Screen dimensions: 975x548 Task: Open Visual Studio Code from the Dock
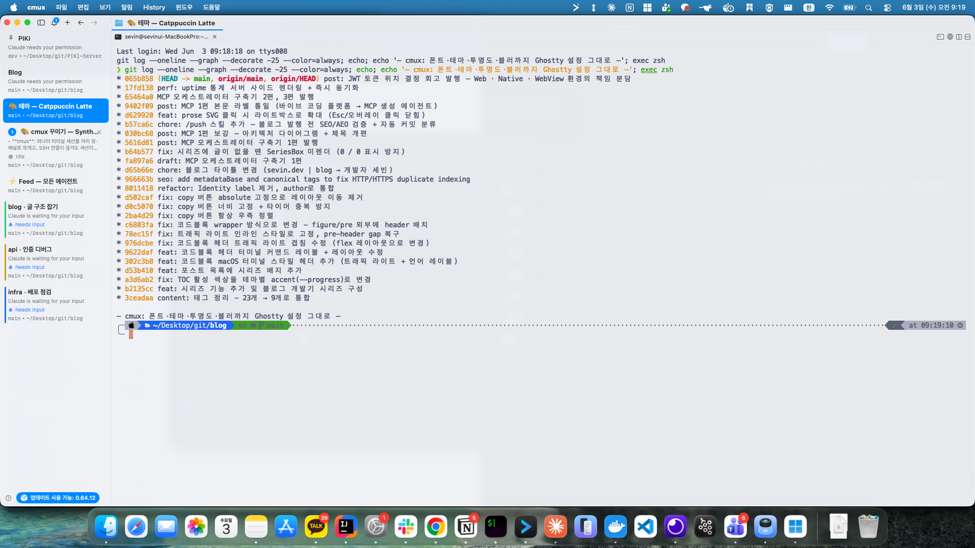point(645,527)
